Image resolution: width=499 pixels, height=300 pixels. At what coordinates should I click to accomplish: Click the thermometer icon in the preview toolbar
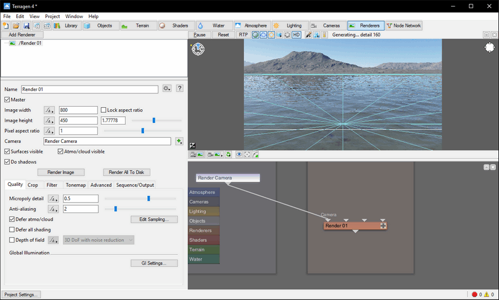324,35
